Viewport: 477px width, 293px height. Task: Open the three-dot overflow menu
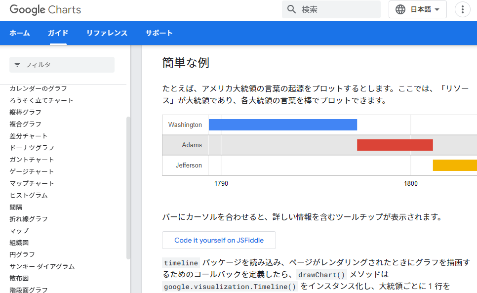click(462, 9)
